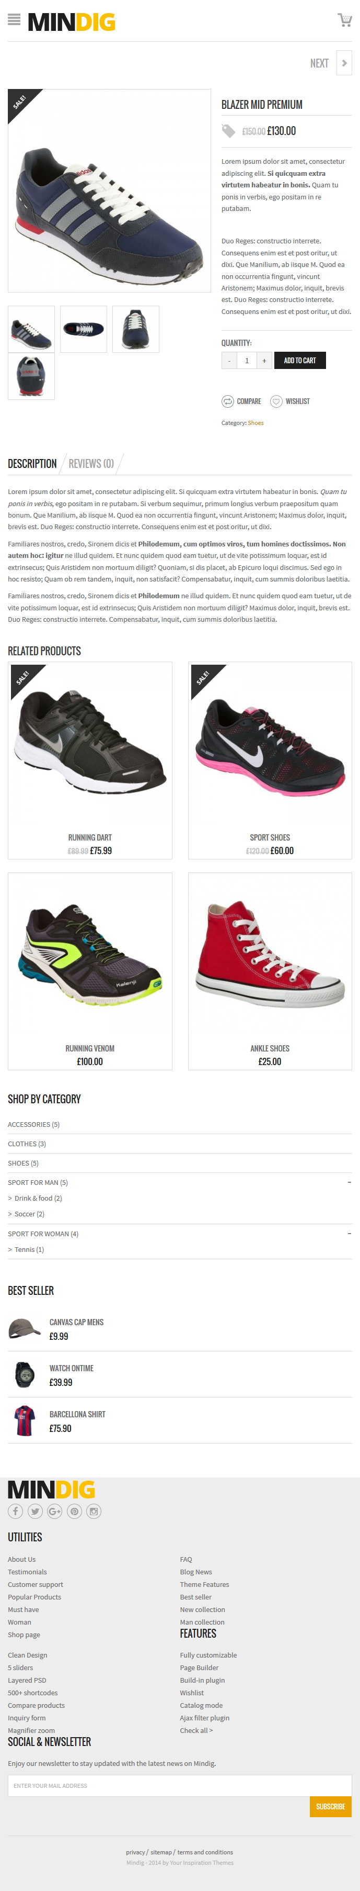Select the Description tab
This screenshot has height=1891, width=360.
(x=32, y=463)
